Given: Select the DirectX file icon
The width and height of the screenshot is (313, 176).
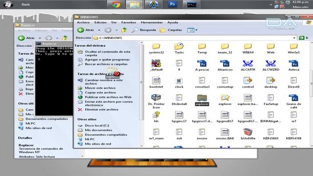Looking at the screenshot, I should pyautogui.click(x=293, y=83).
